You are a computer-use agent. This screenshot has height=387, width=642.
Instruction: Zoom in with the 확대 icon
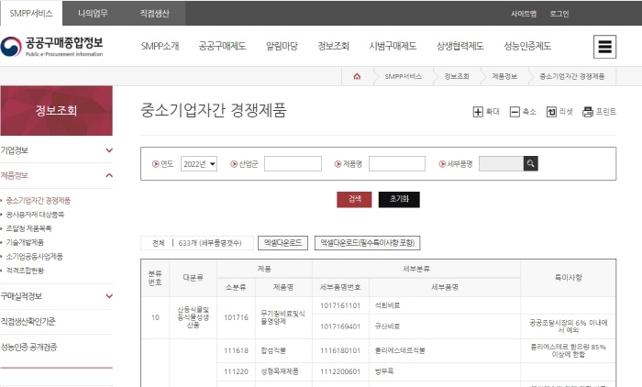pos(478,112)
